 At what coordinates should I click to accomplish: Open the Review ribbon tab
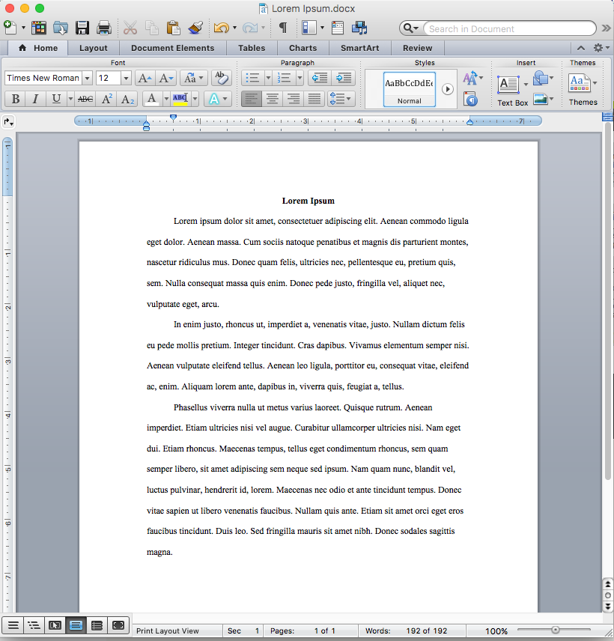417,48
